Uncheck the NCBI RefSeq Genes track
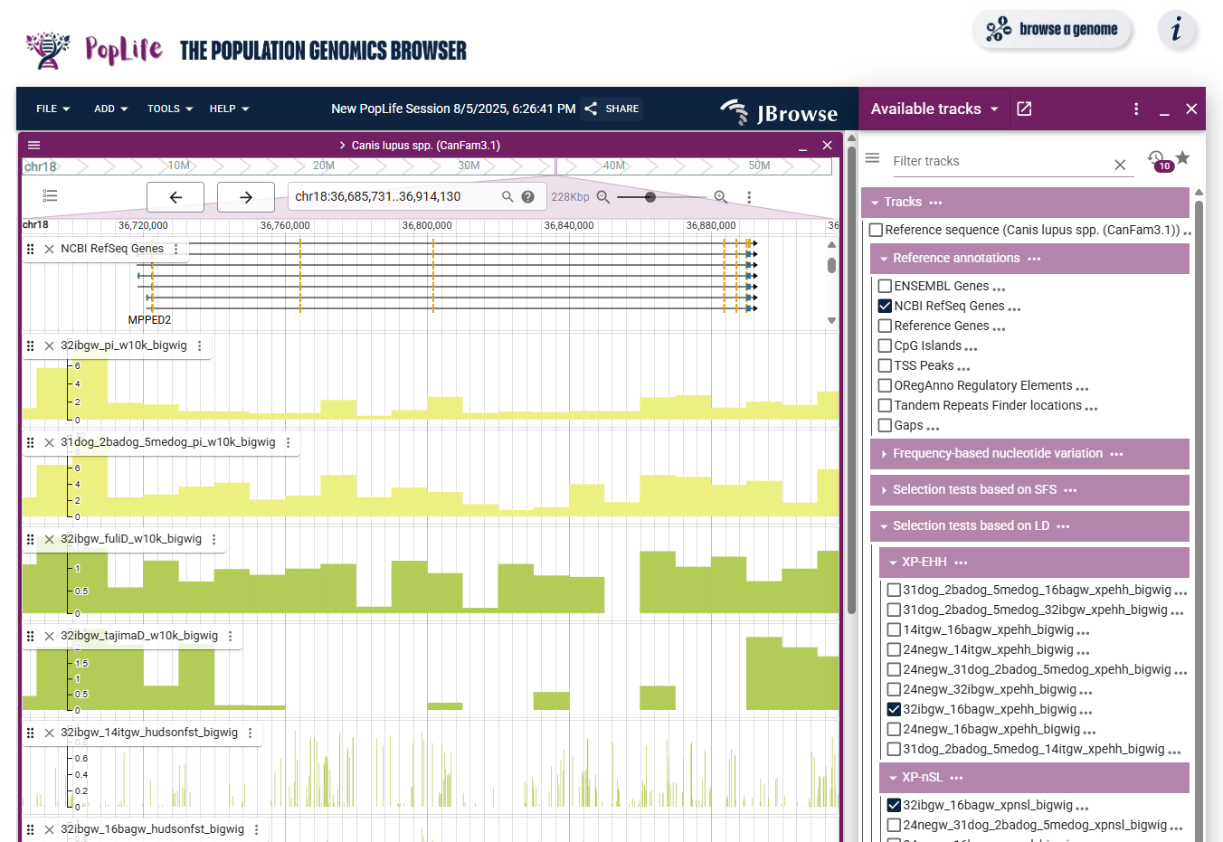The width and height of the screenshot is (1223, 842). pyautogui.click(x=885, y=306)
